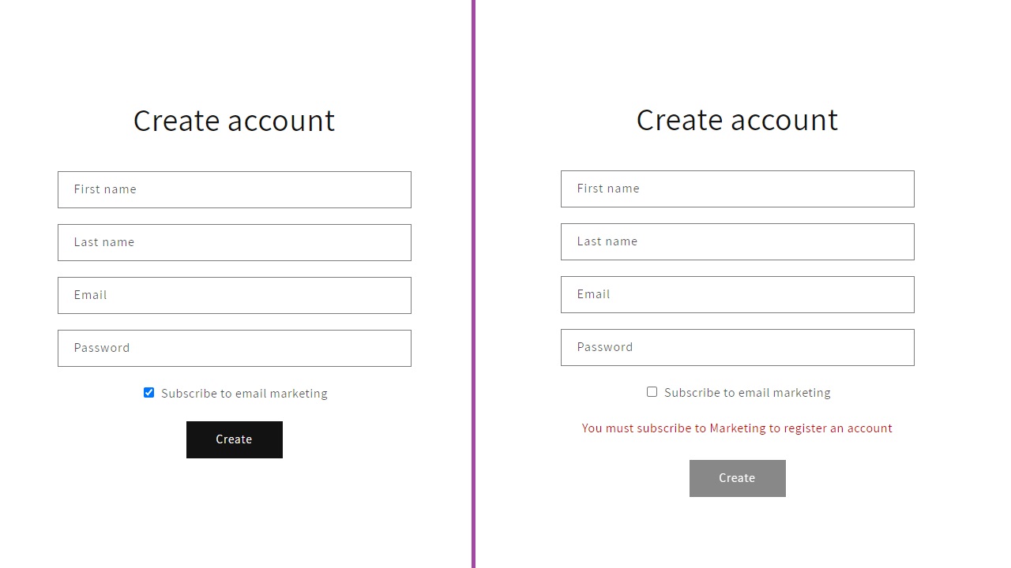Viewport: 1011px width, 568px height.
Task: Select the Last name input on the right form
Action: coord(737,241)
